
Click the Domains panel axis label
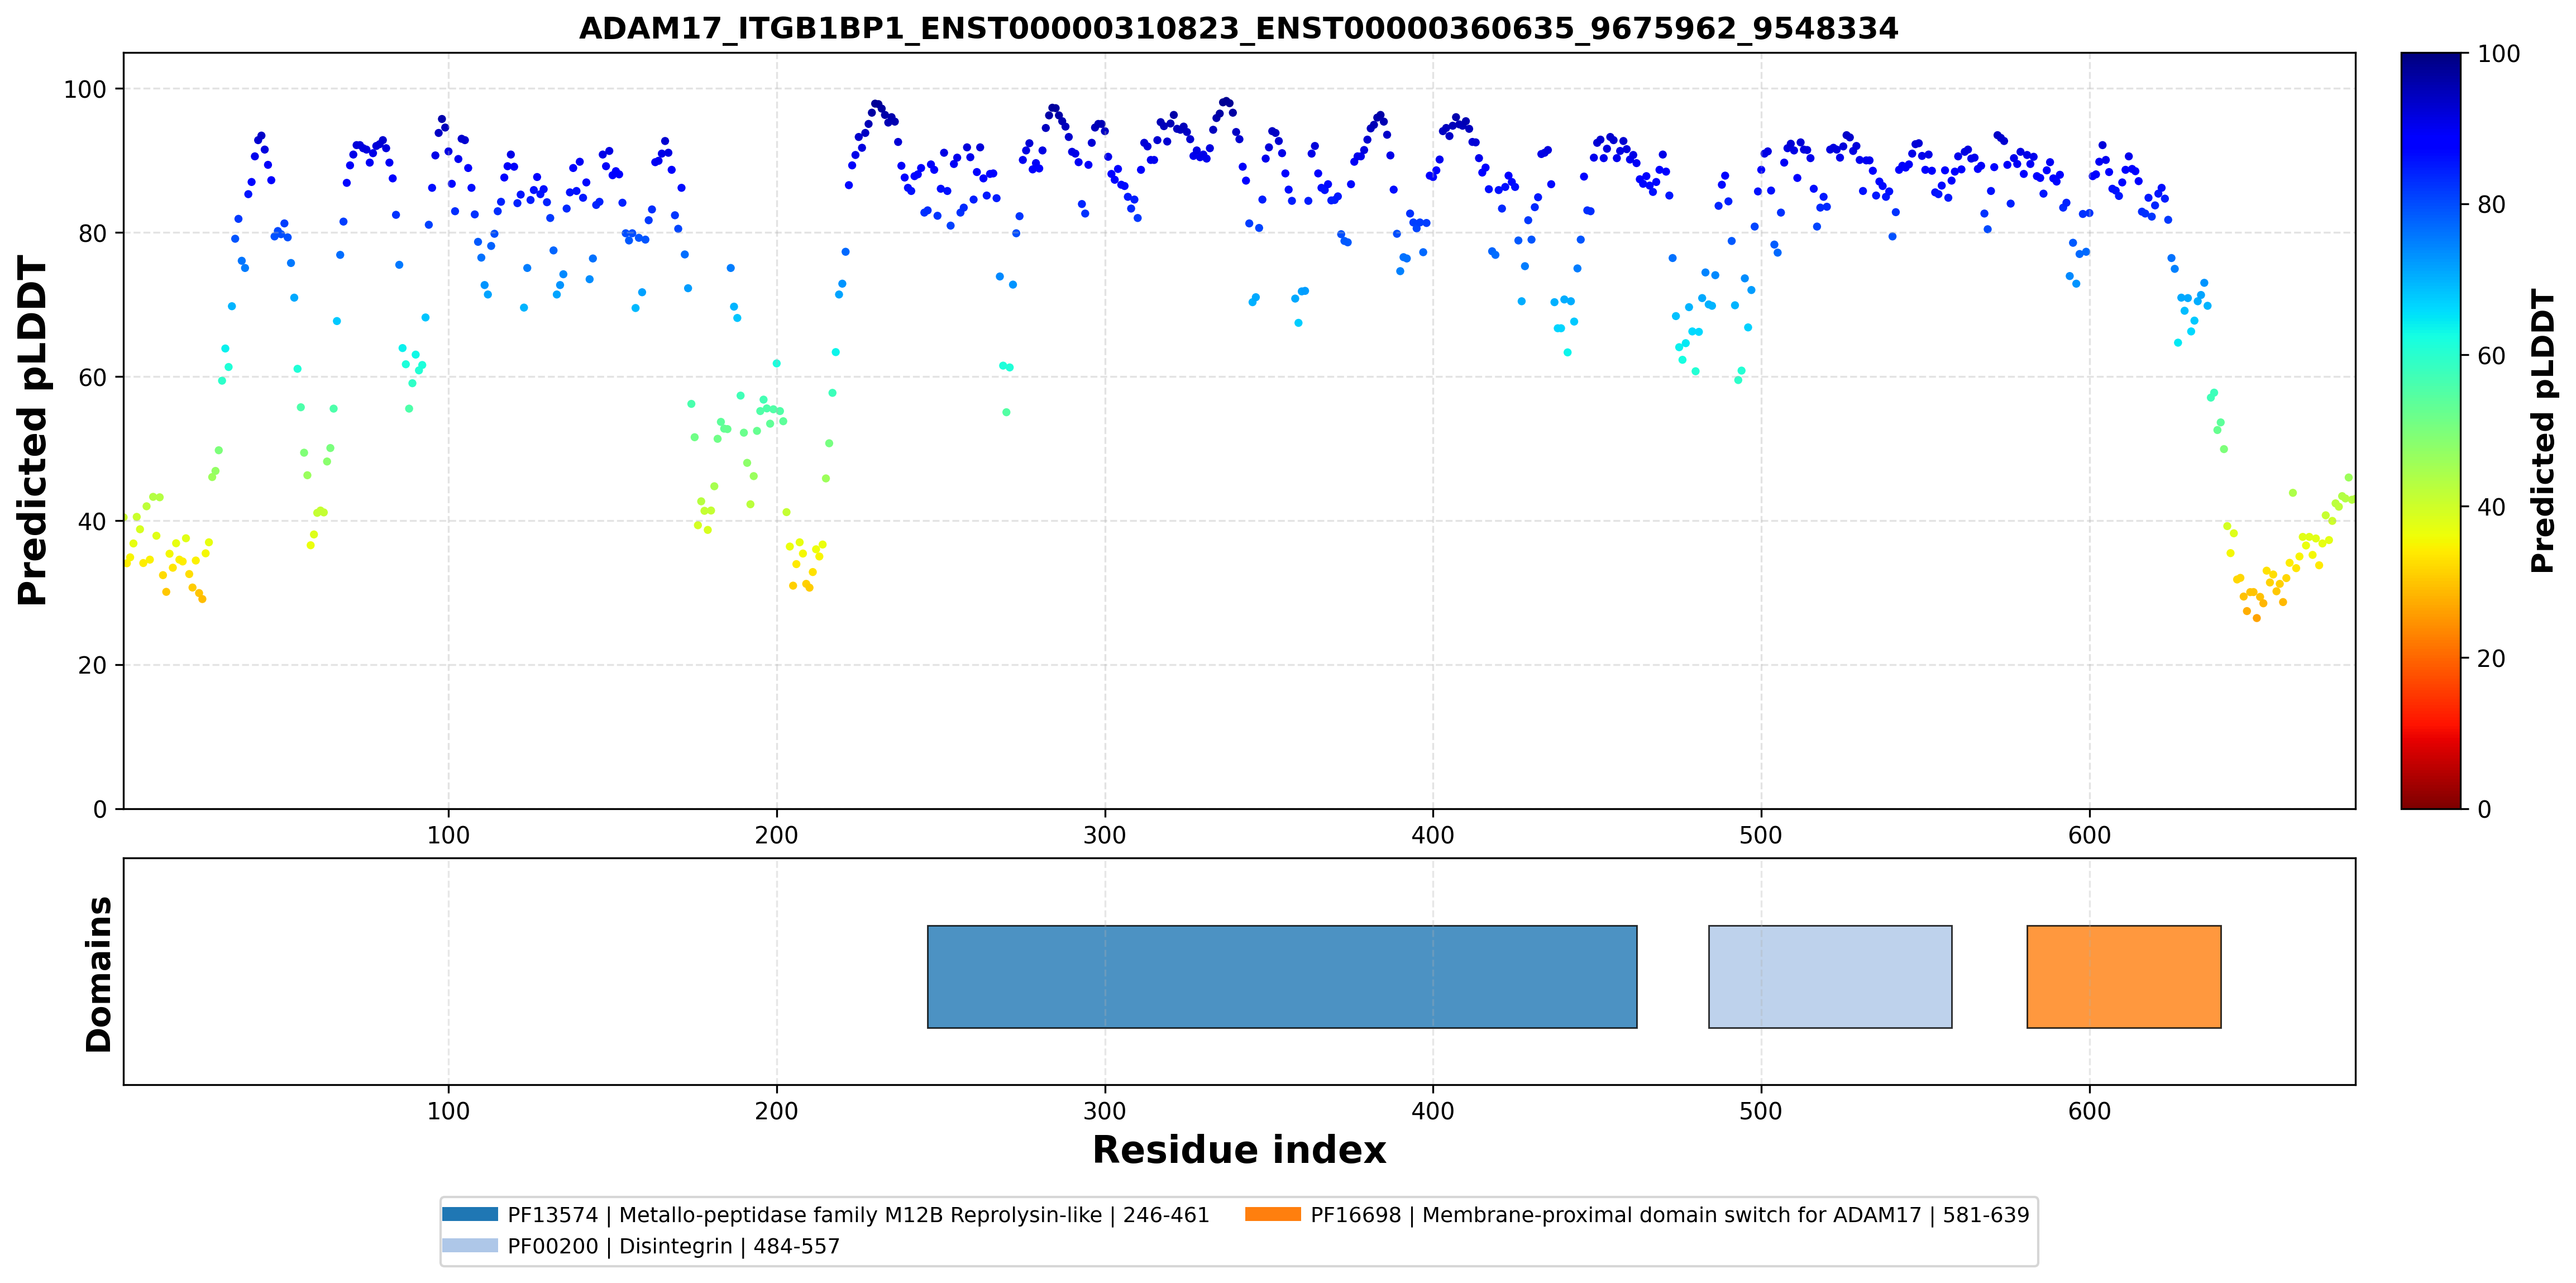(98, 974)
